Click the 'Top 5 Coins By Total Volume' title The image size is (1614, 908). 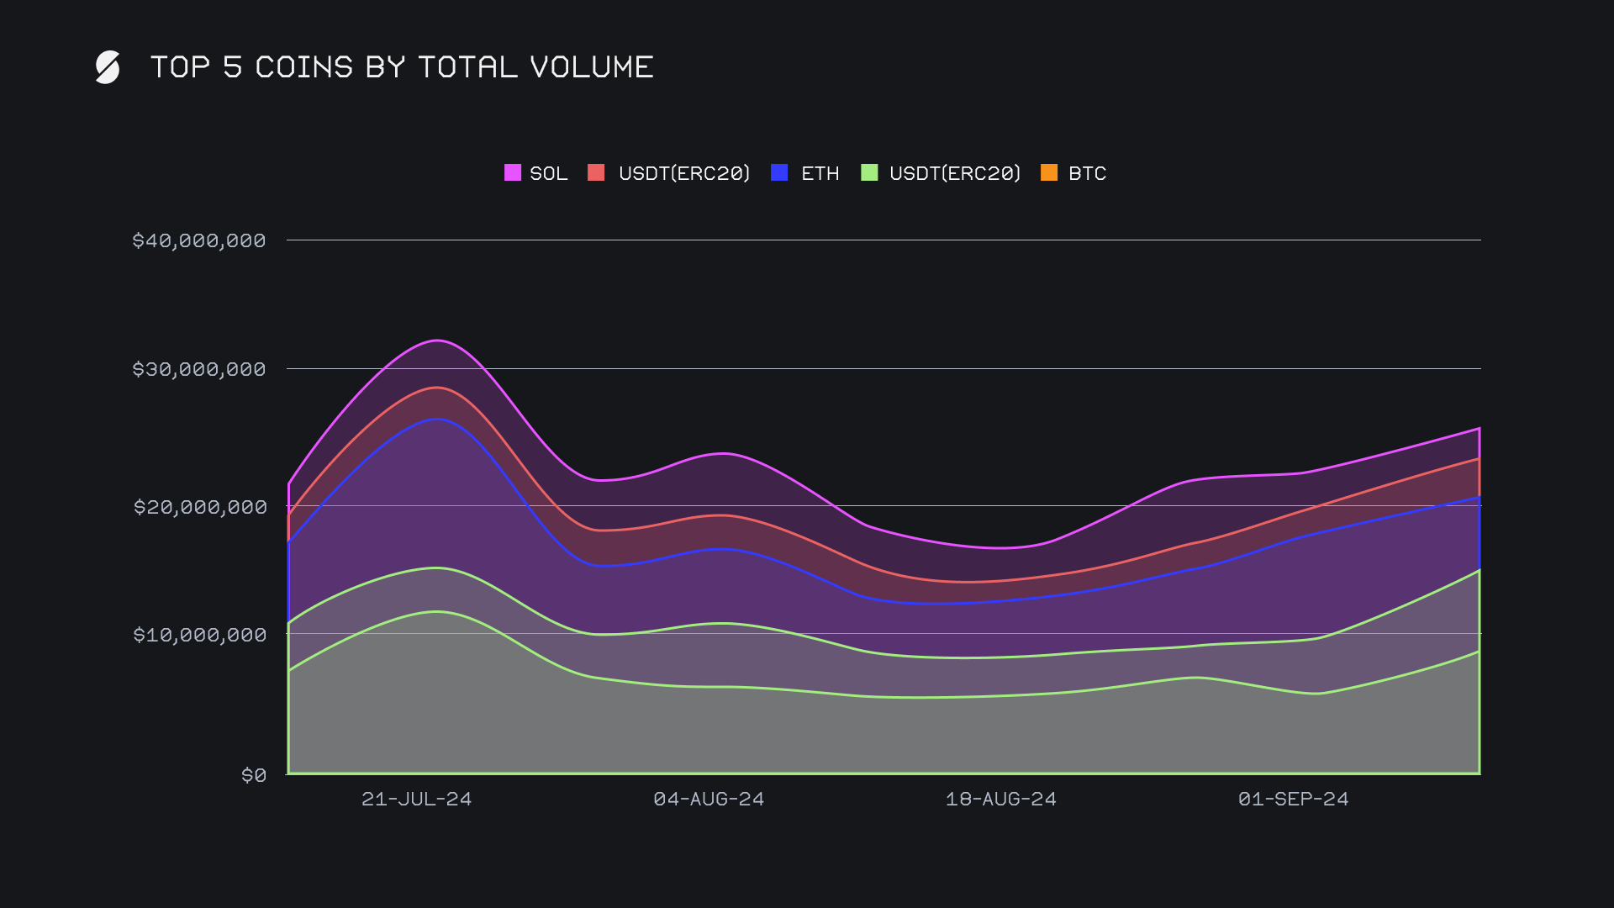click(402, 67)
